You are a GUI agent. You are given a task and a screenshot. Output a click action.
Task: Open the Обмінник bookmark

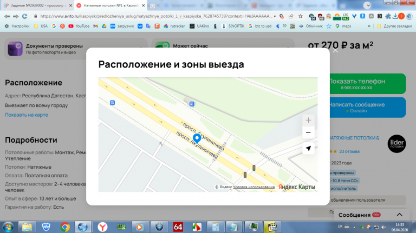(311, 26)
